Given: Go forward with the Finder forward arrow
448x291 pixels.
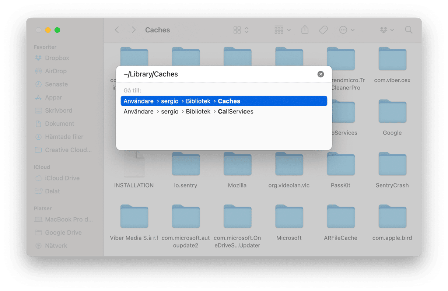Looking at the screenshot, I should click(134, 30).
